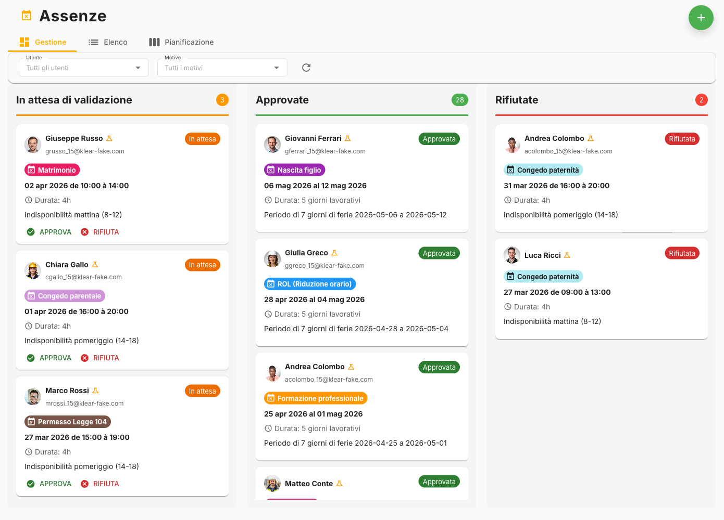Screen dimensions: 724x520
Task: Click the pending count badge showing 3
Action: (222, 100)
